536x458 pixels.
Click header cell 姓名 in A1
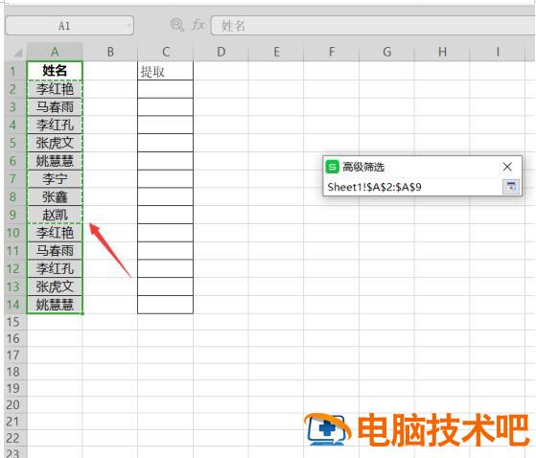55,71
